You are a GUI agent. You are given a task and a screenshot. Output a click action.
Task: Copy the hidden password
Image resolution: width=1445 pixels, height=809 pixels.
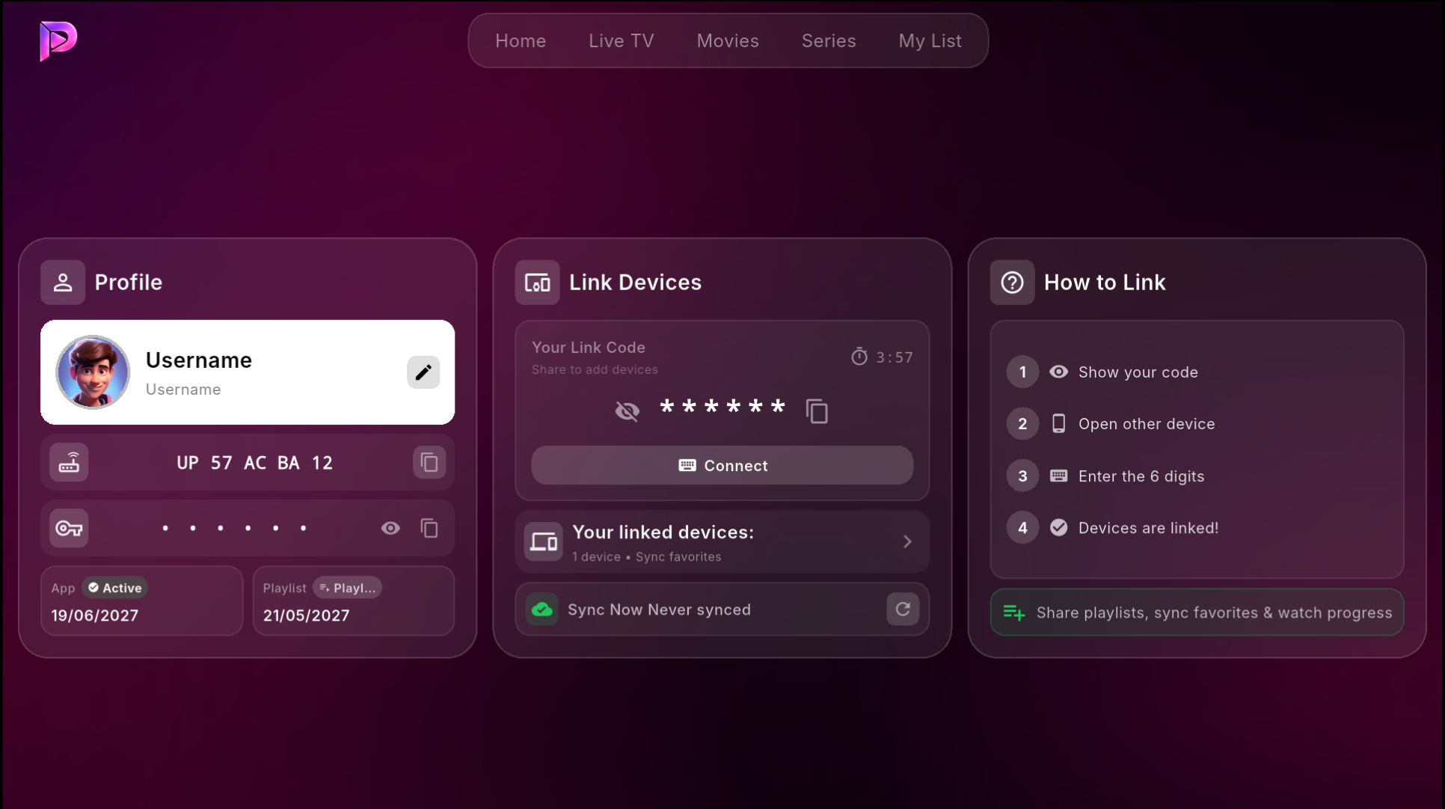(x=429, y=529)
